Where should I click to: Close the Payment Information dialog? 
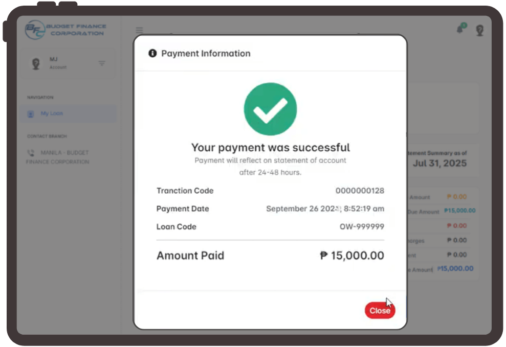(380, 311)
